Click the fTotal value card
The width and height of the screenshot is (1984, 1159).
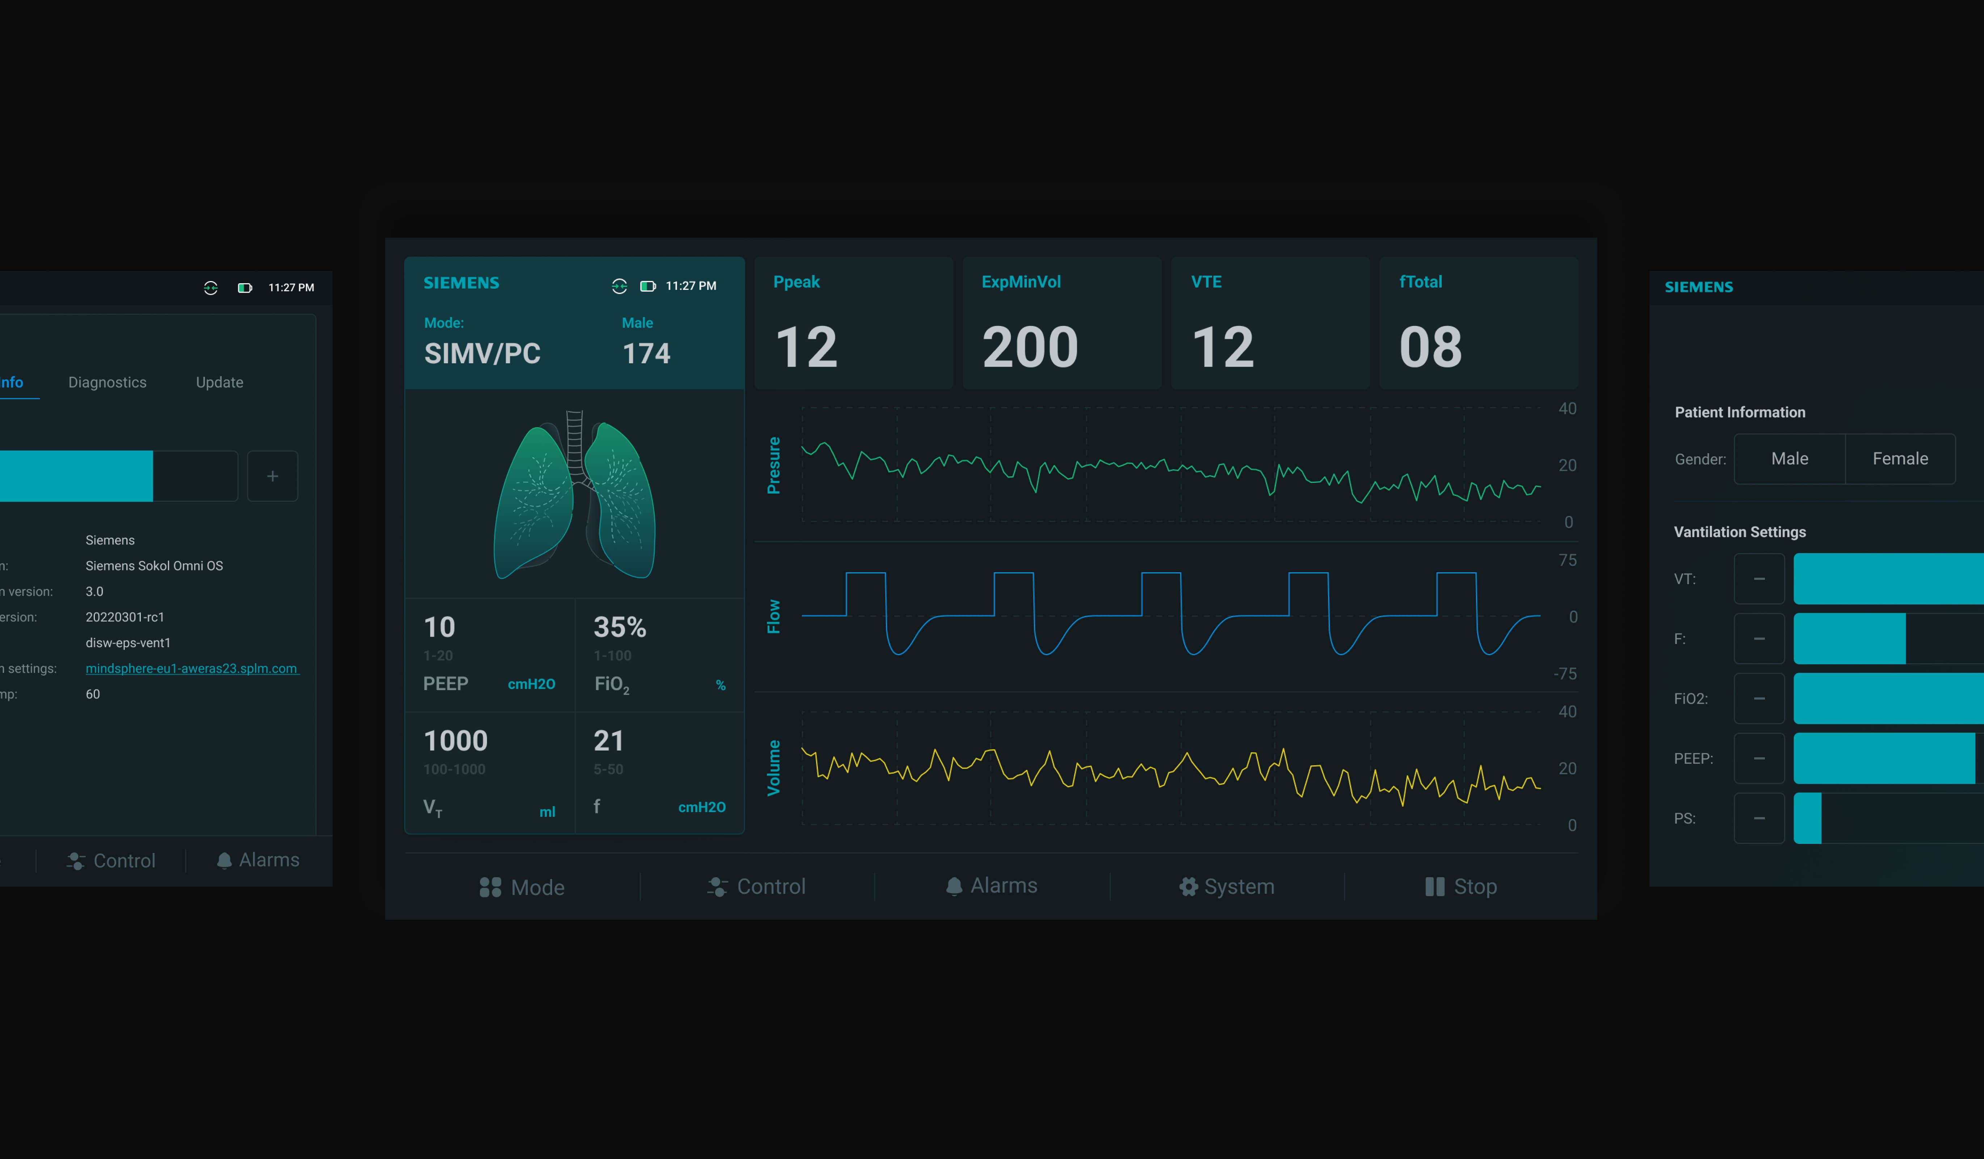1479,323
